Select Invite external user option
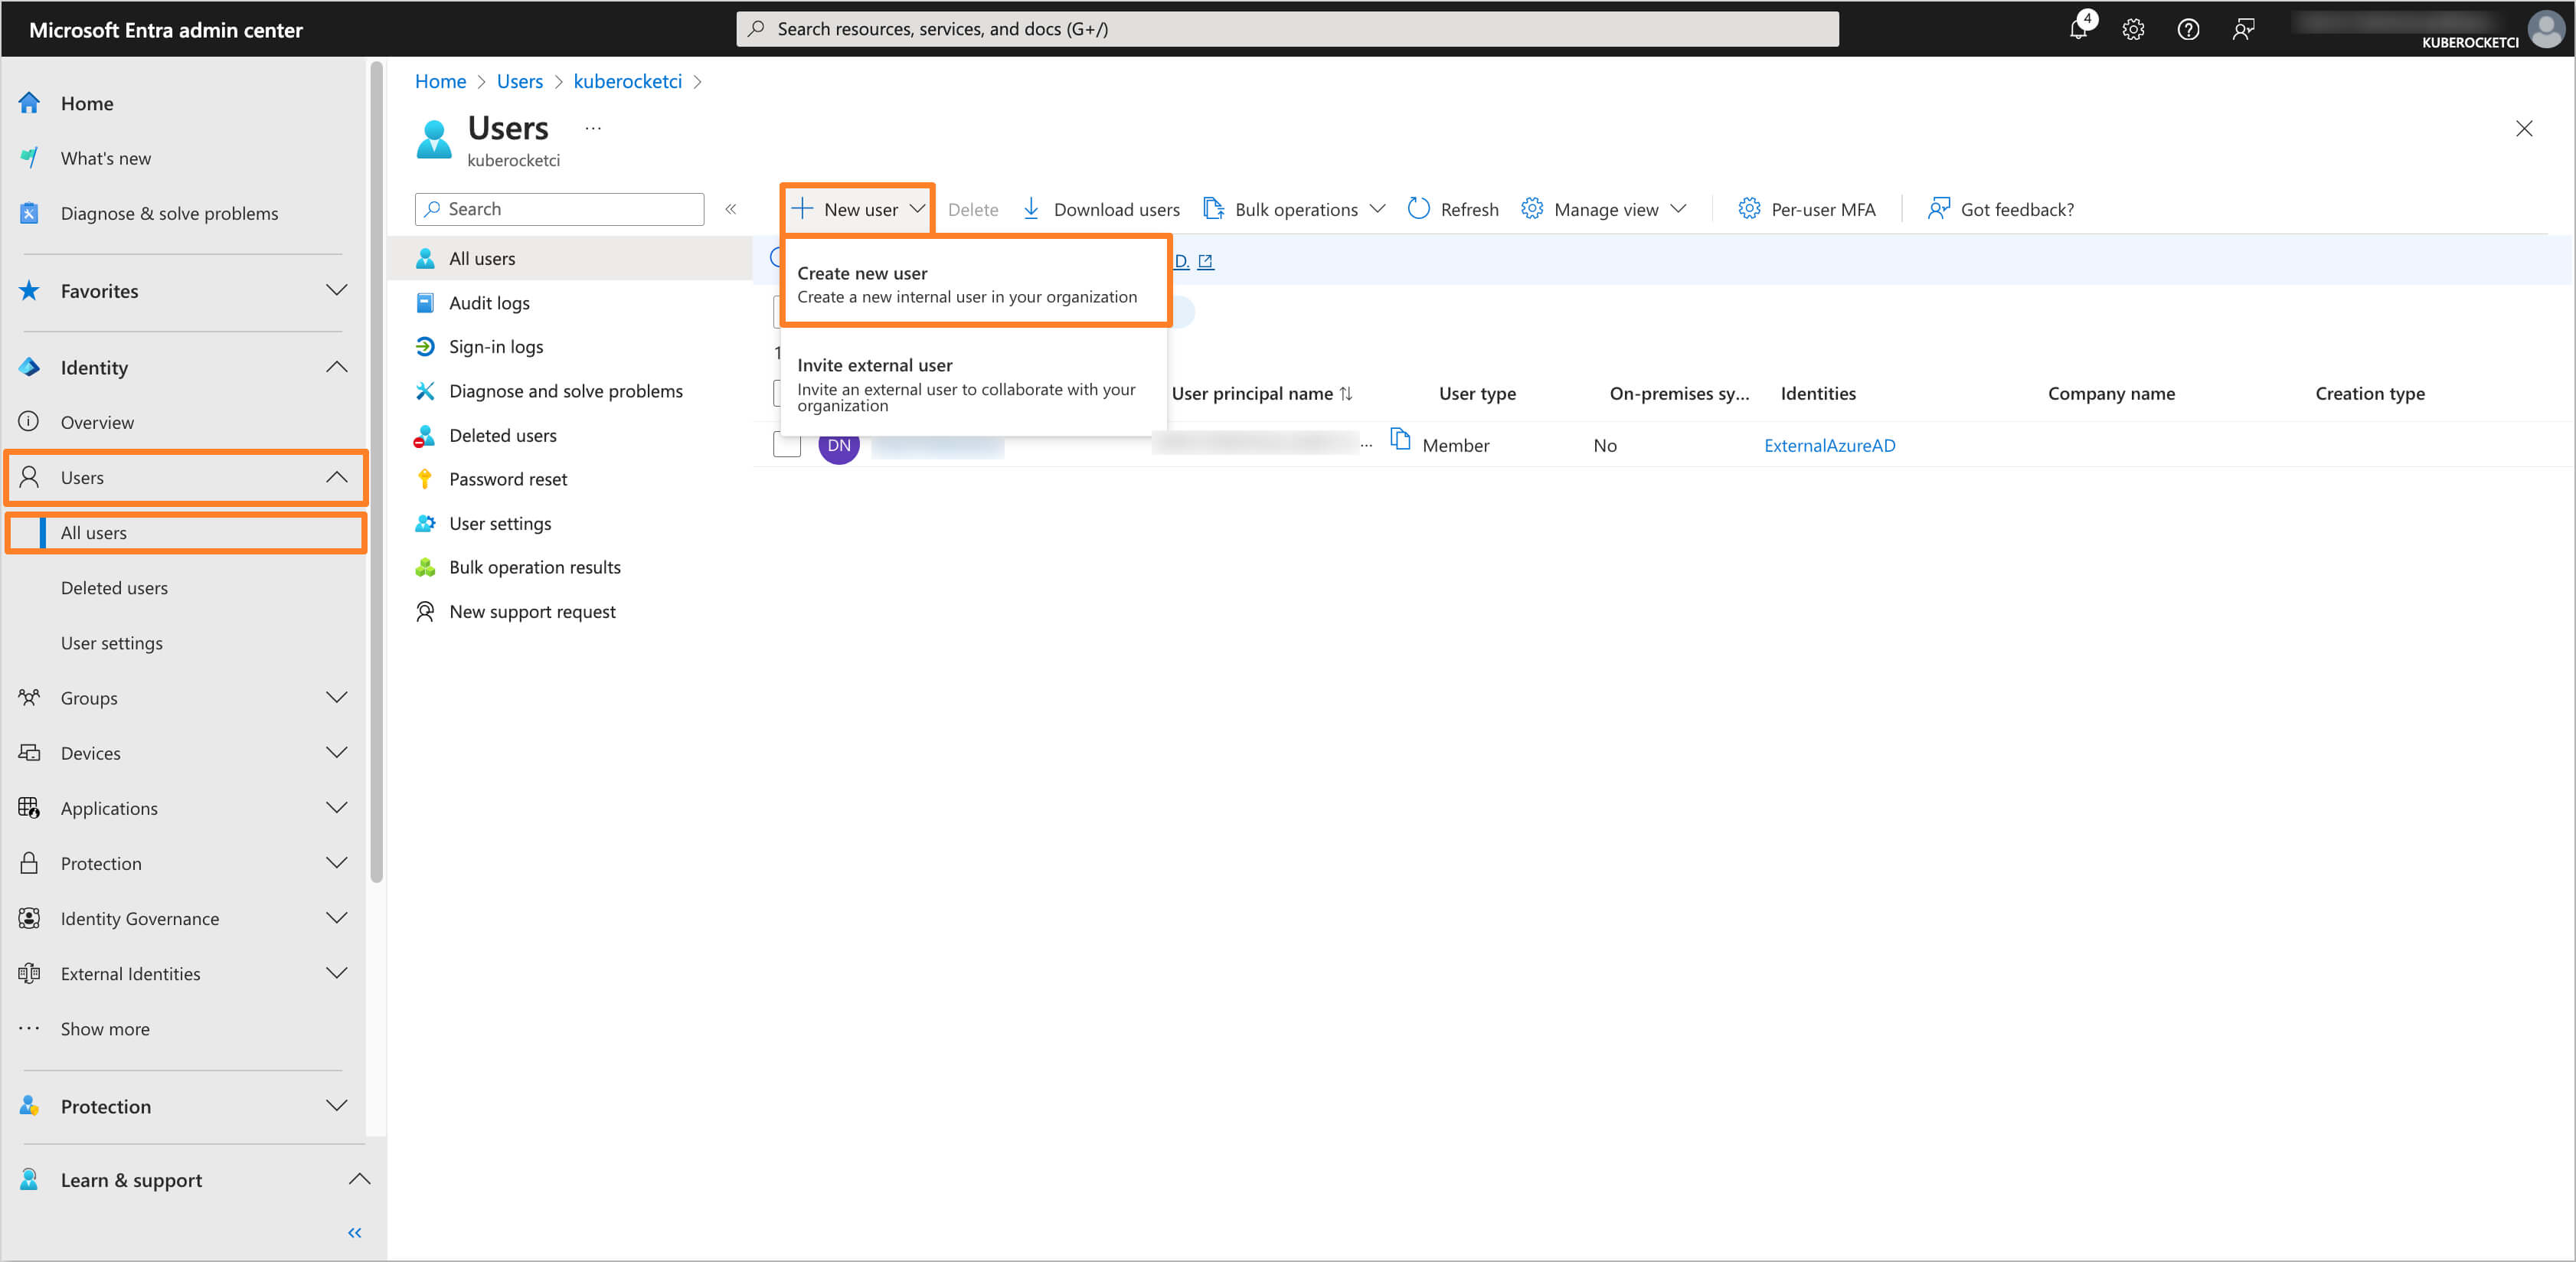2576x1262 pixels. 966,384
